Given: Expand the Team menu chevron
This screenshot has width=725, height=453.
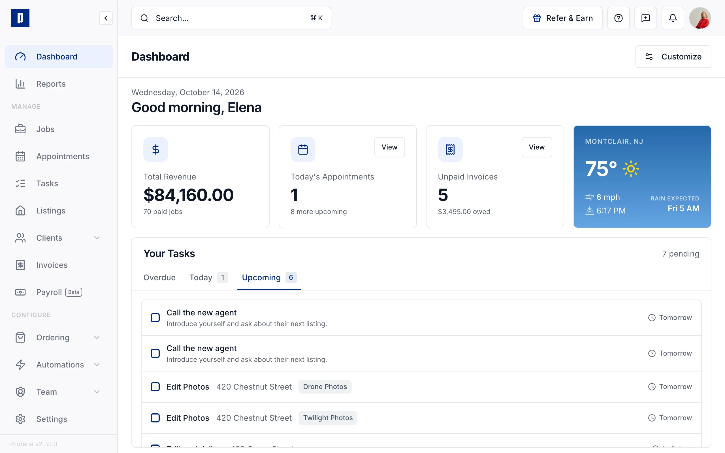Looking at the screenshot, I should pos(97,392).
